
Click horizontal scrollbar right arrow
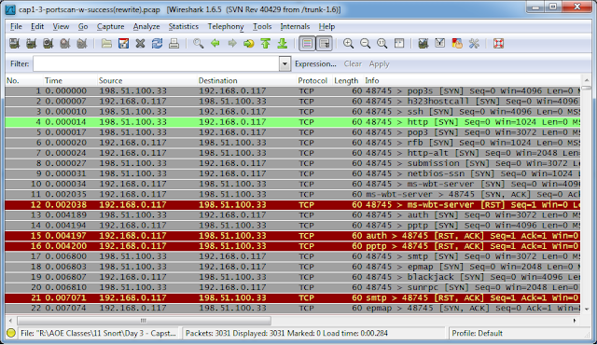click(575, 321)
